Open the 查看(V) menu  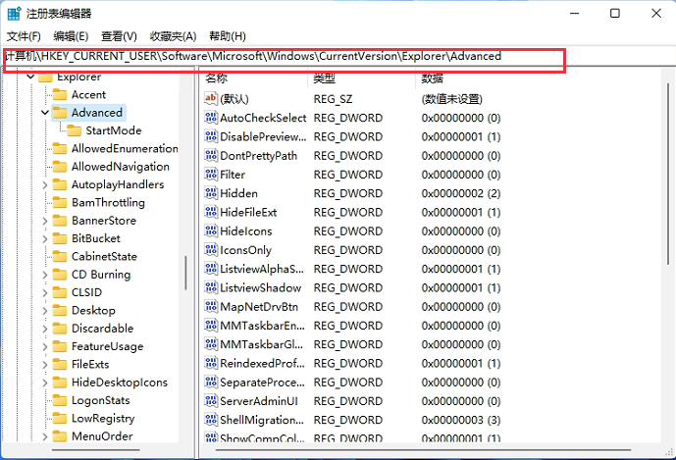click(x=119, y=36)
